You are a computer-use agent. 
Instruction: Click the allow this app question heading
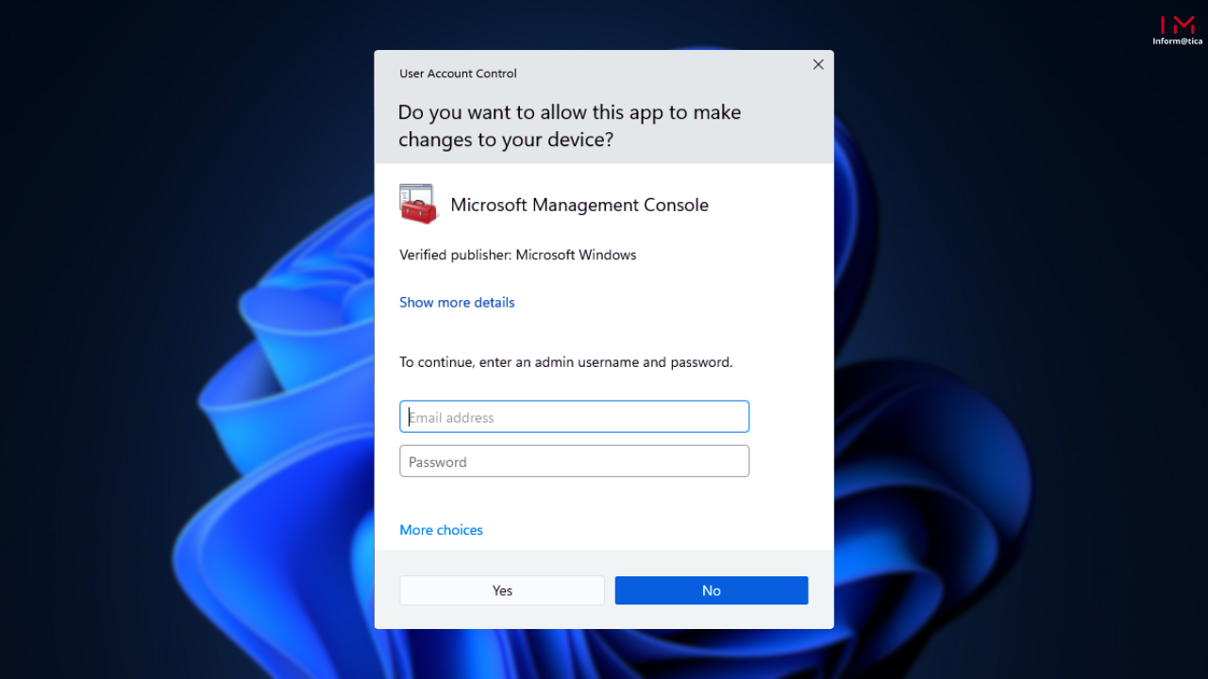[570, 125]
